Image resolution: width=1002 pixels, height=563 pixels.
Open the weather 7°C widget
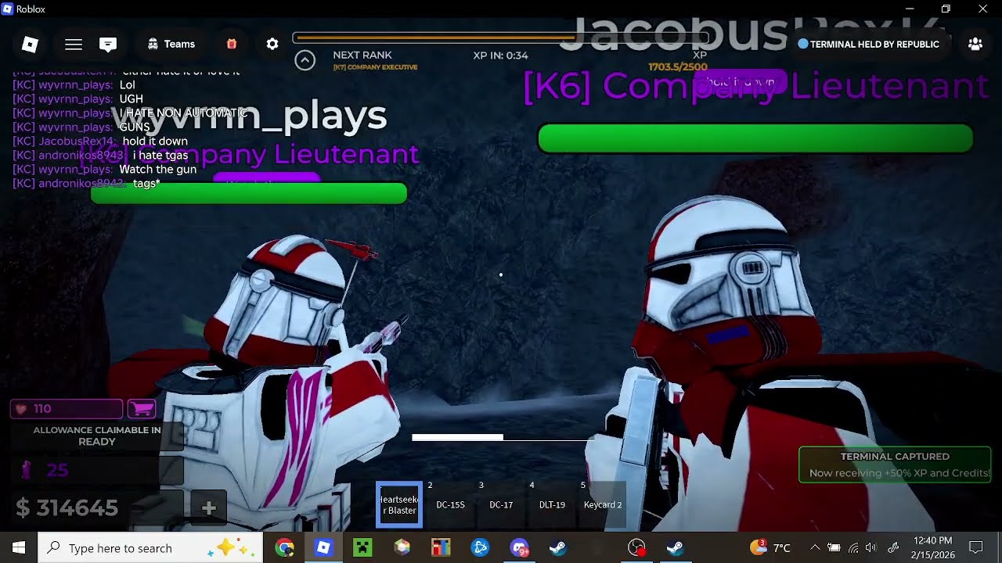(x=771, y=548)
